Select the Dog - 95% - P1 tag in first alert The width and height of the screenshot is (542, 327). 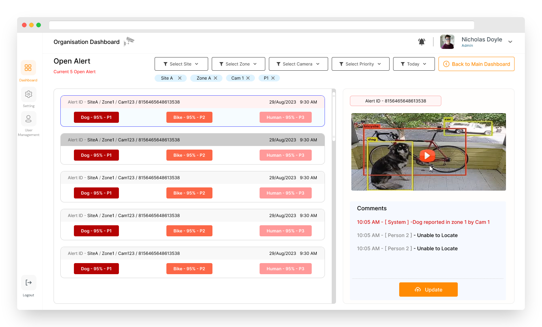coord(96,117)
